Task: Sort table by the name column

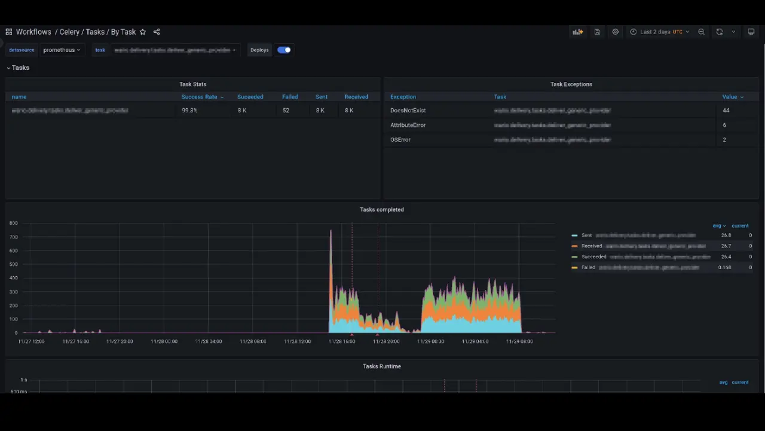Action: click(19, 97)
